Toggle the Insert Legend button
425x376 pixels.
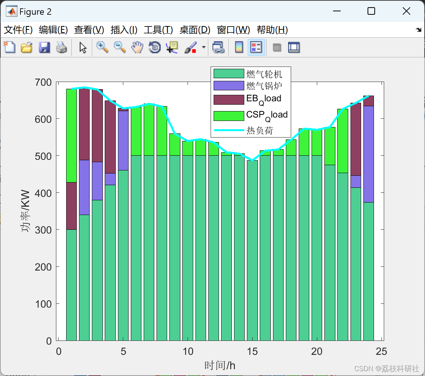[256, 47]
